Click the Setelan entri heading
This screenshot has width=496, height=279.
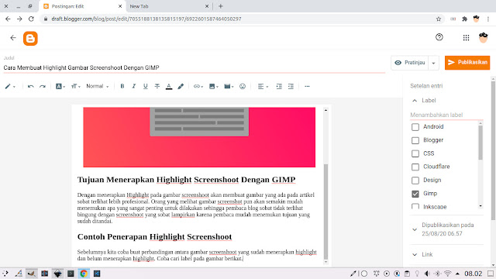click(x=426, y=86)
